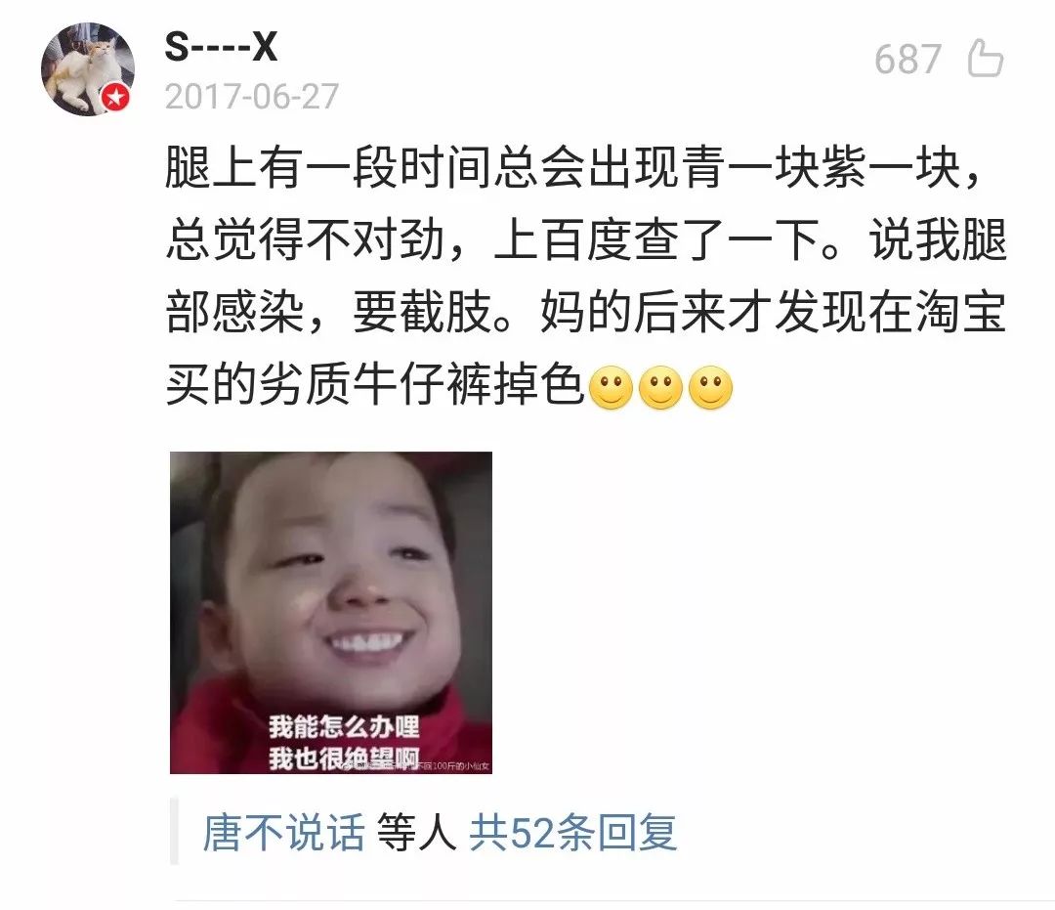This screenshot has height=910, width=1055.
Task: Click the gray quote bar beside replies
Action: (174, 831)
